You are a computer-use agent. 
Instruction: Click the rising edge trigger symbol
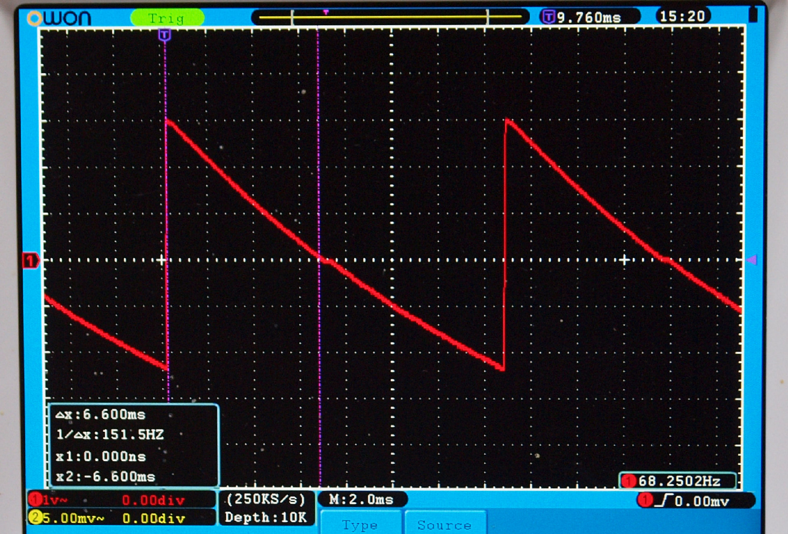(664, 501)
